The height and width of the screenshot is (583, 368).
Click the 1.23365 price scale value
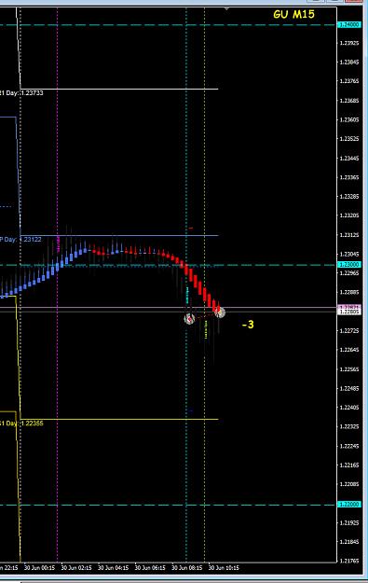coord(349,177)
